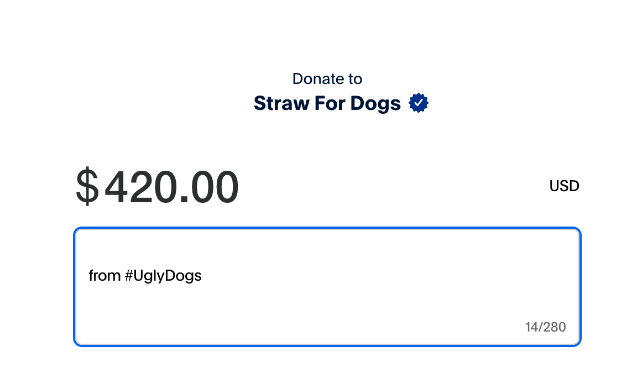
Task: Click the empty space right of the note text
Action: click(x=387, y=276)
